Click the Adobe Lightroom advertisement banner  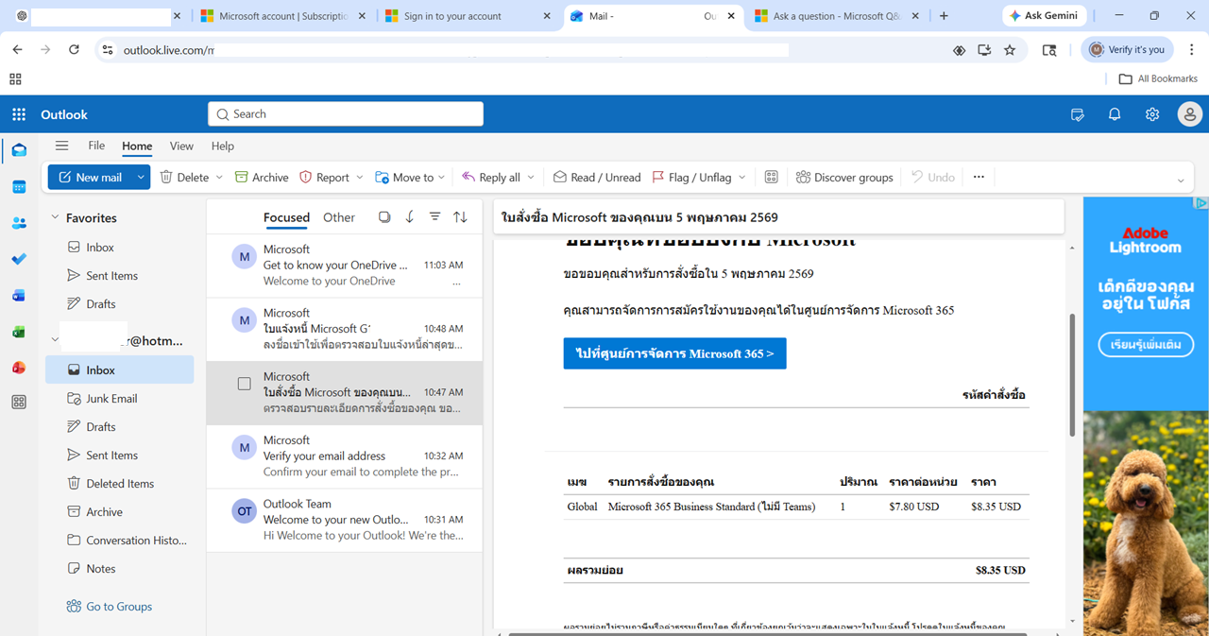[1146, 416]
